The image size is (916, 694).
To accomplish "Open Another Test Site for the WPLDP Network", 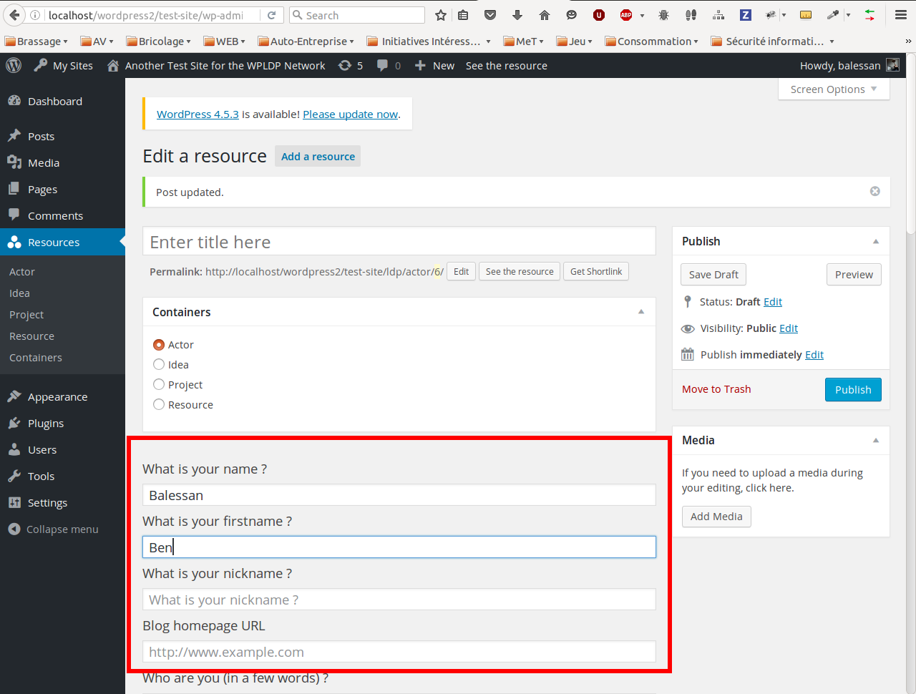I will [216, 65].
